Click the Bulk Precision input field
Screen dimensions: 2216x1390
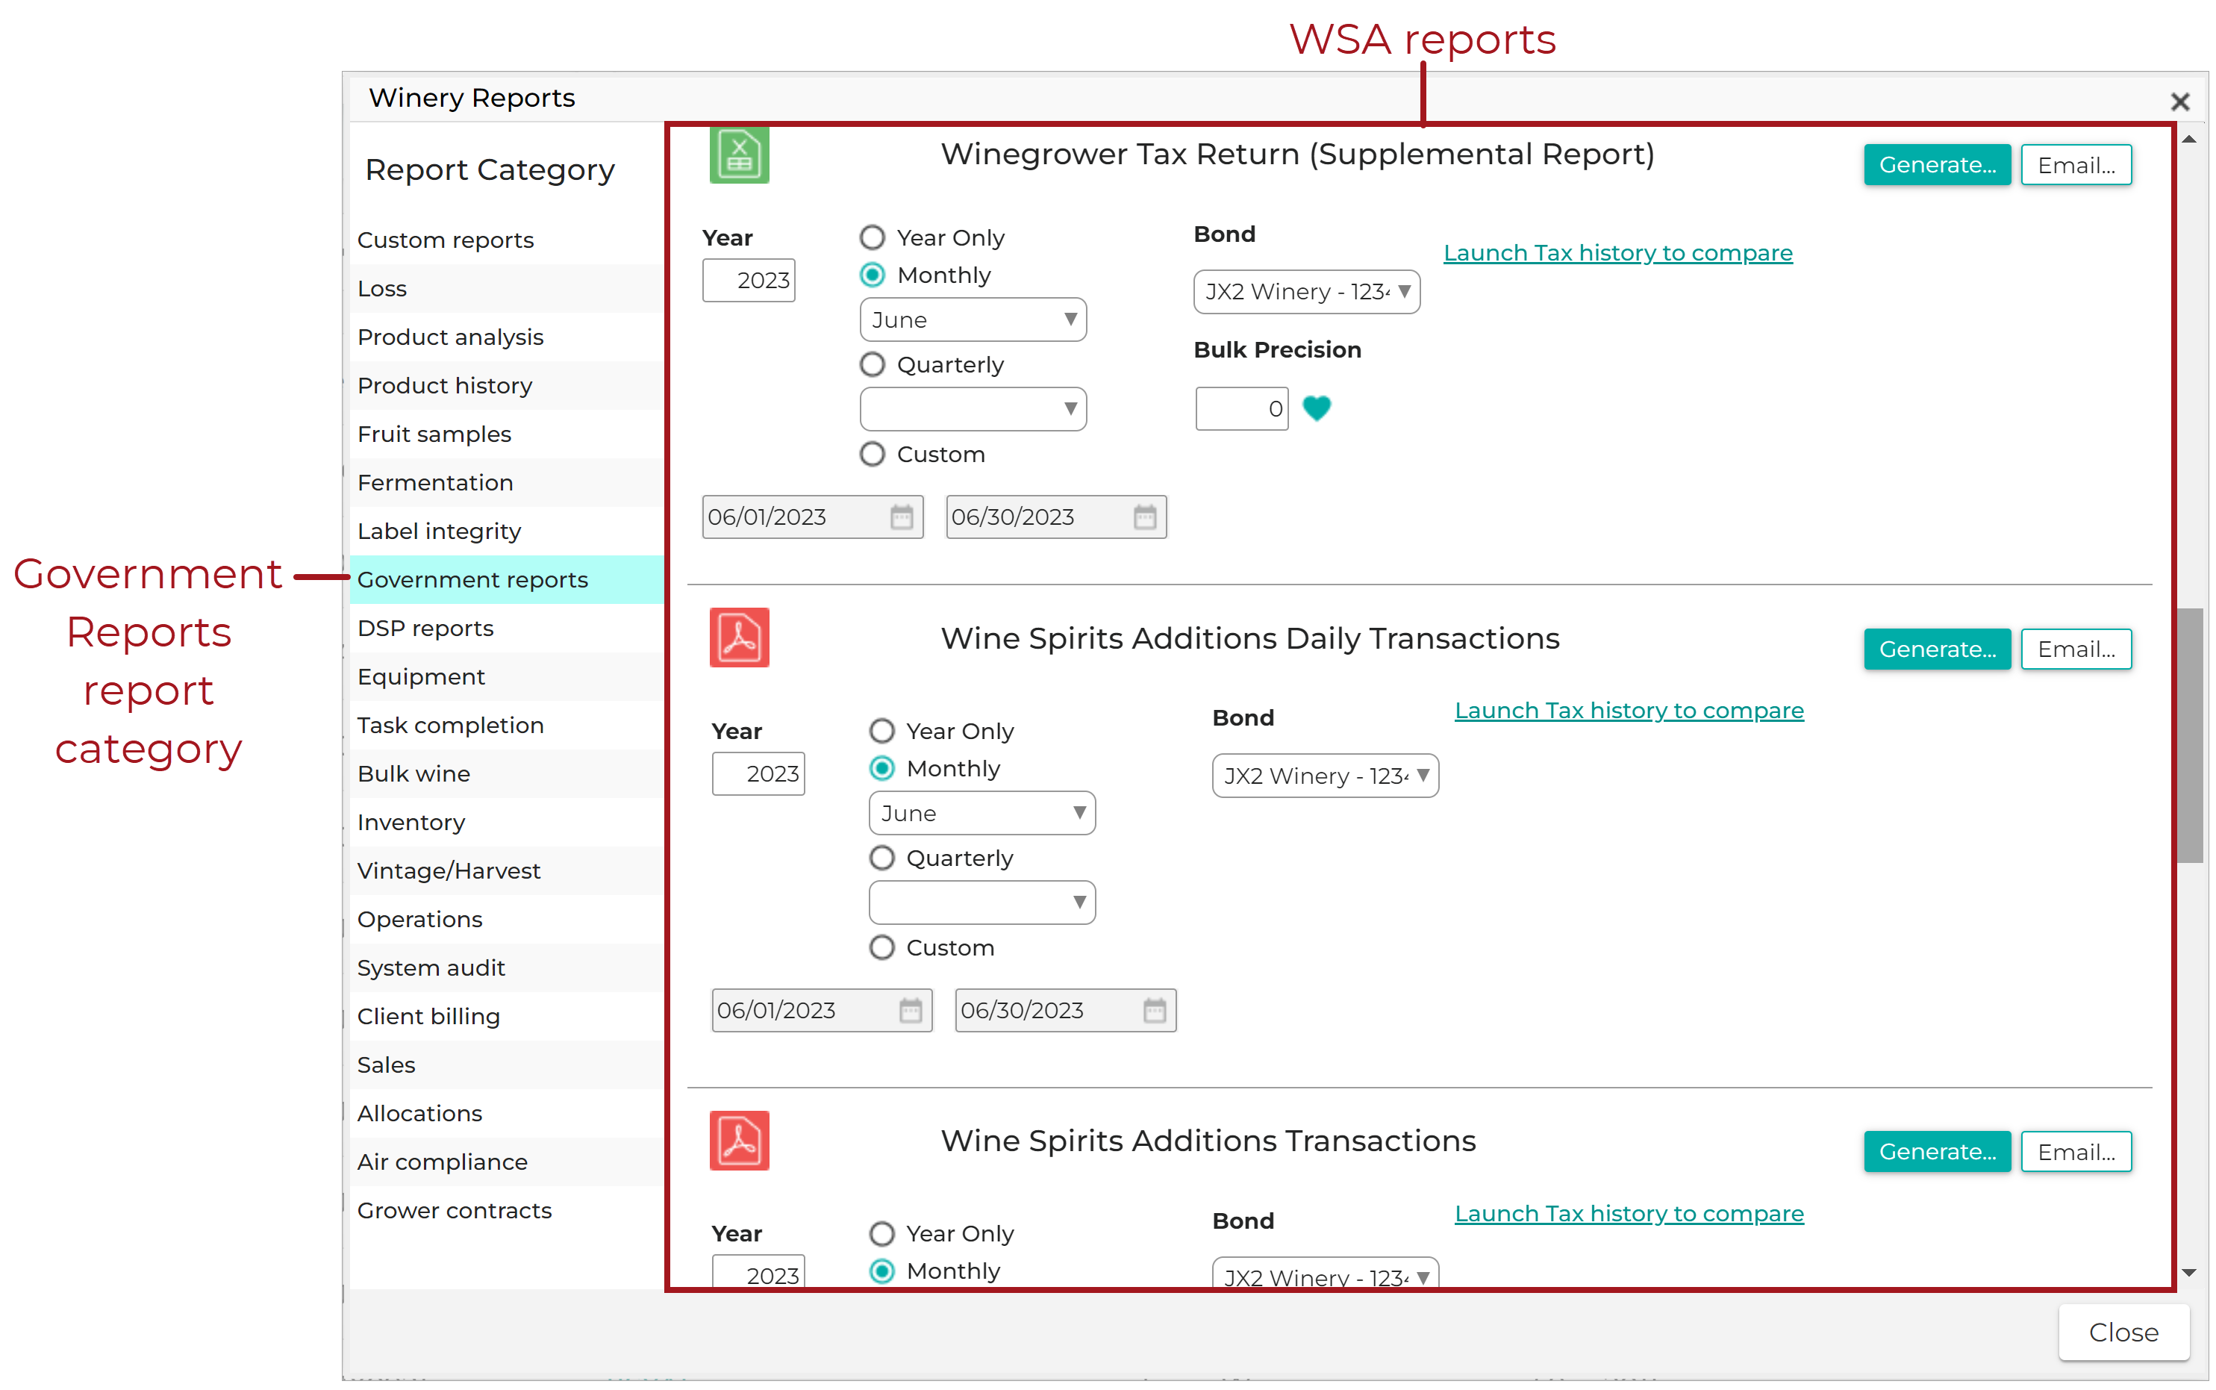coord(1240,408)
